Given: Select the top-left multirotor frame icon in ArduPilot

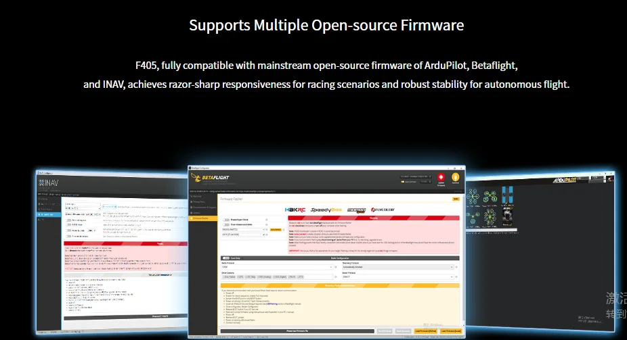Looking at the screenshot, I should point(473,196).
